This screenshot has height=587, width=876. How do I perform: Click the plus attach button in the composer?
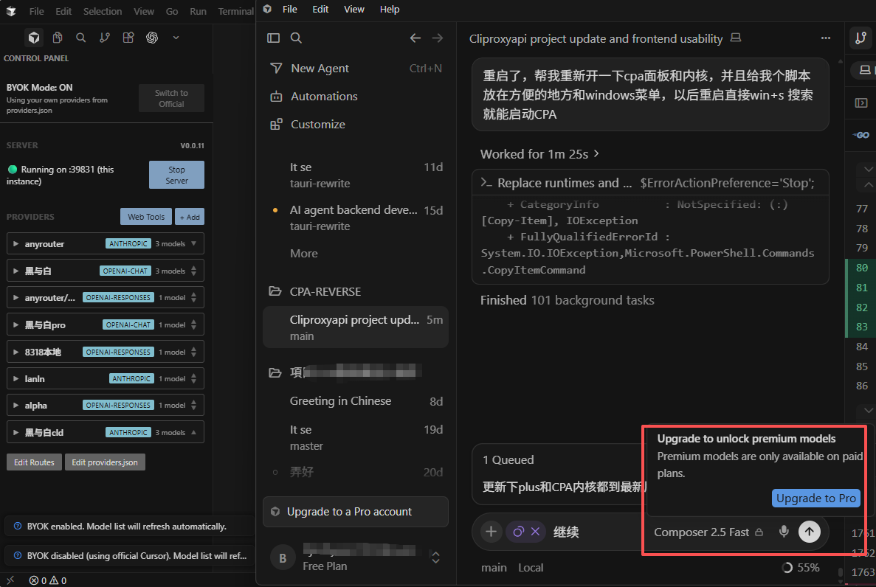(x=491, y=531)
